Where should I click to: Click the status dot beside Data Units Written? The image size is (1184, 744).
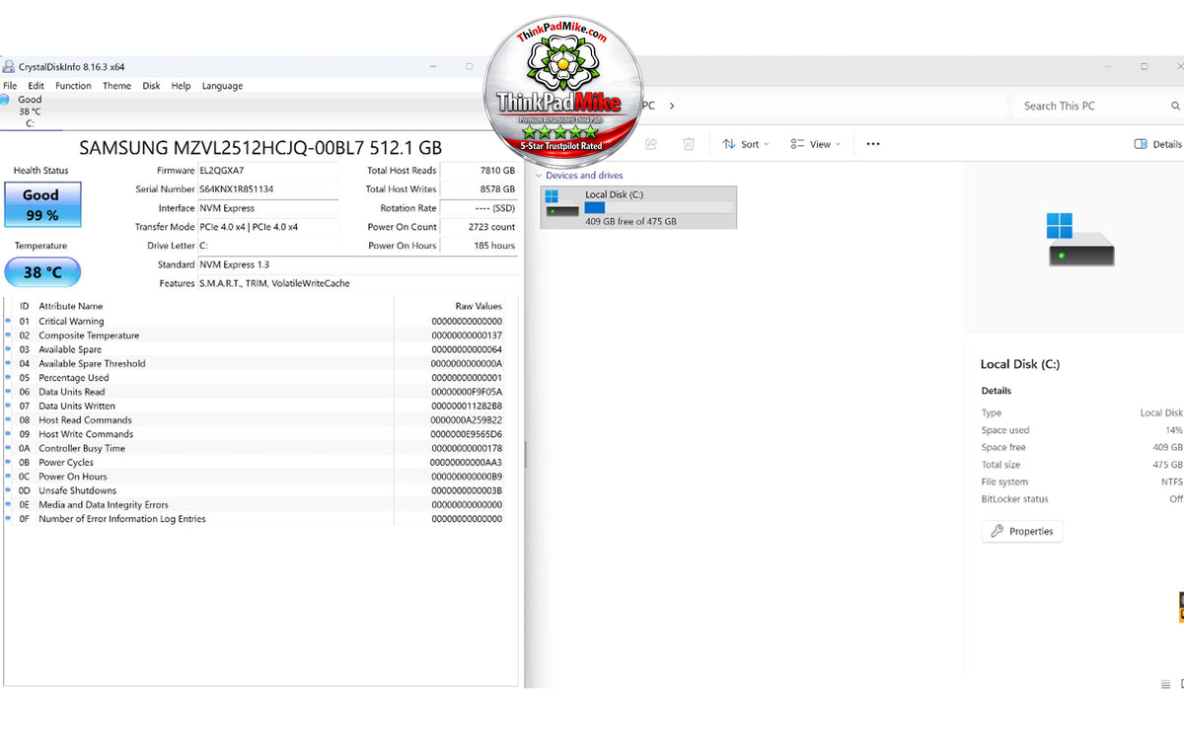coord(9,406)
